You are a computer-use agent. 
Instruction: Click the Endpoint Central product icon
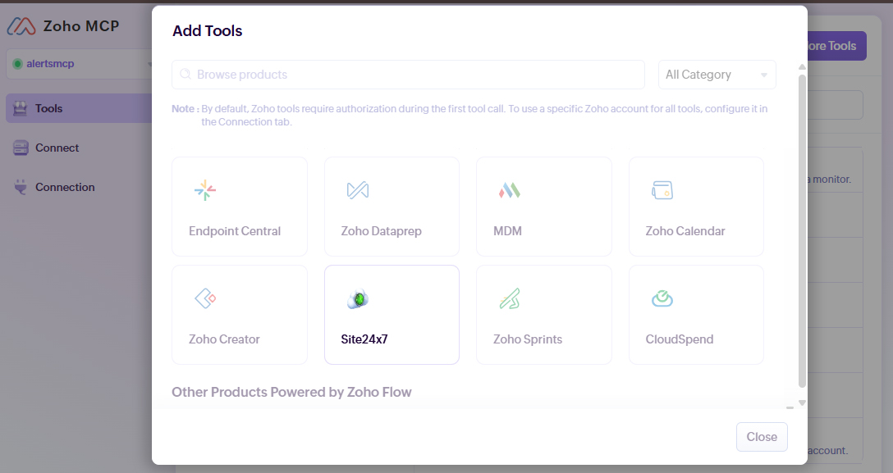click(205, 191)
